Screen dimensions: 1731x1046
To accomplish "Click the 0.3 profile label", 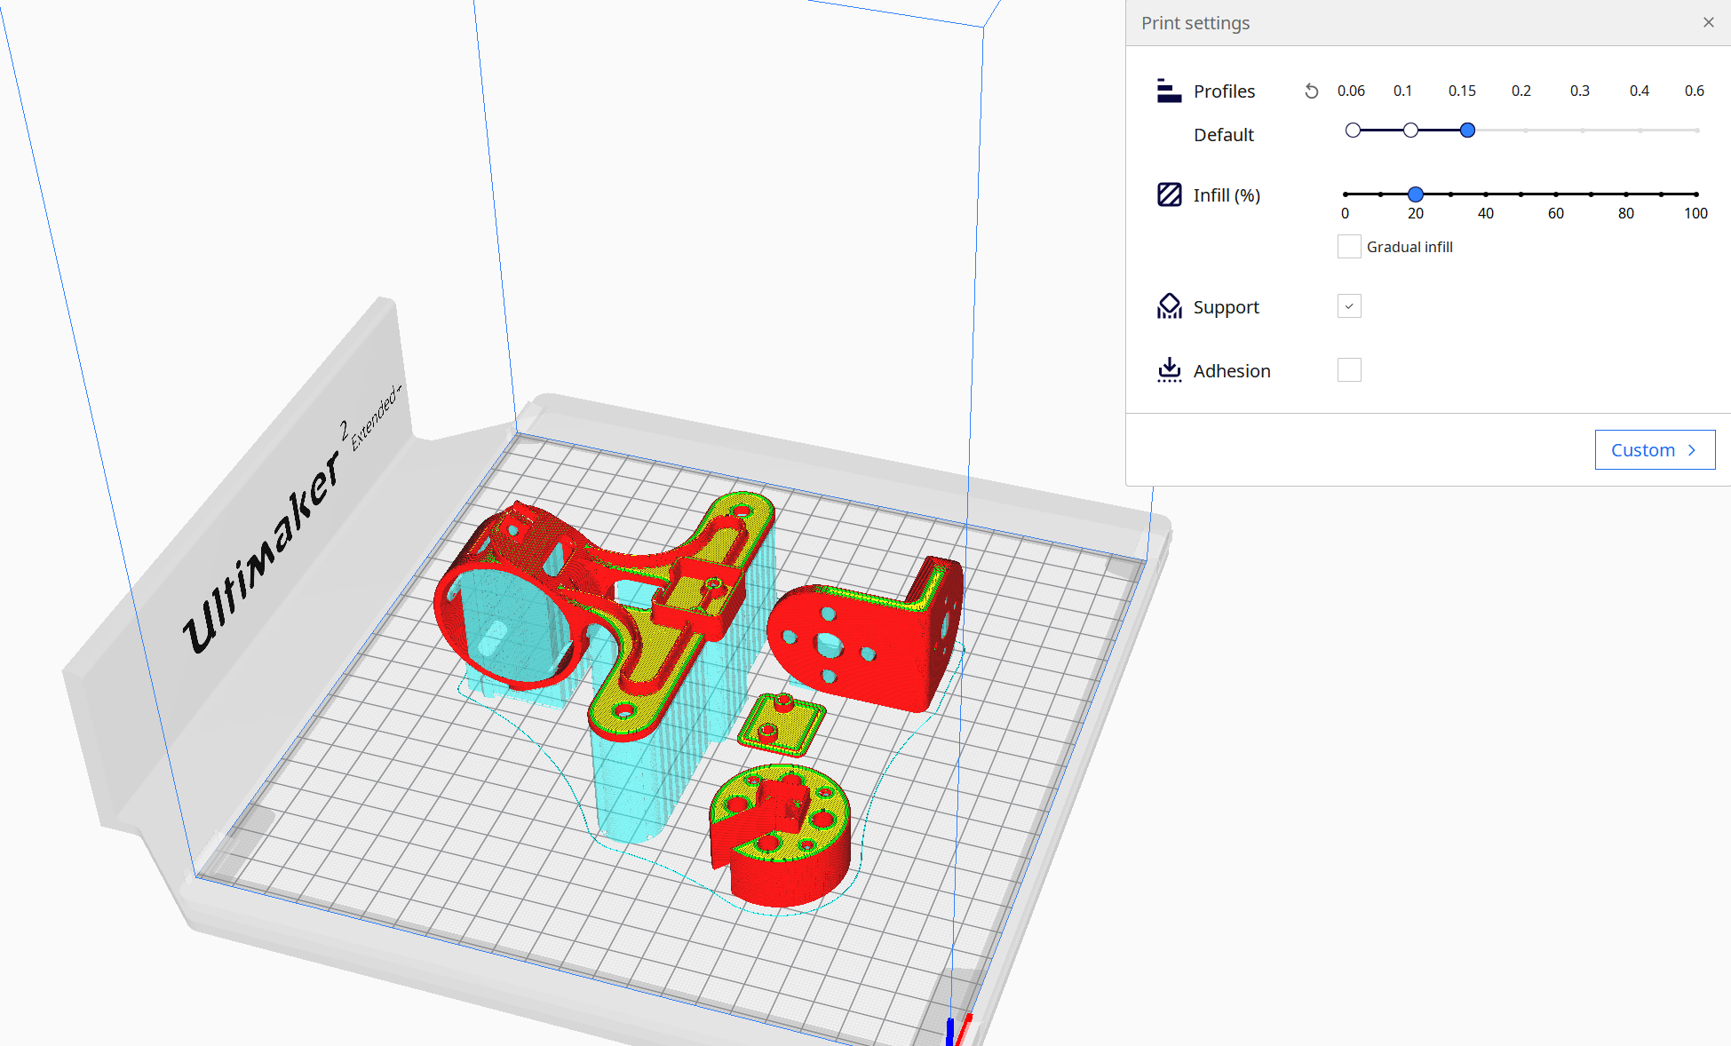I will click(x=1580, y=91).
